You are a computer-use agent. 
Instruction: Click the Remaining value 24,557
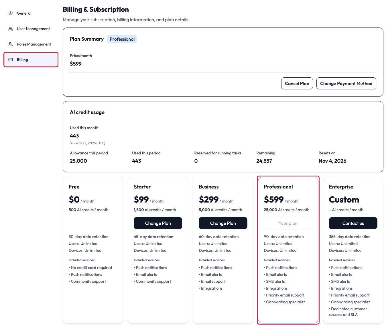pyautogui.click(x=264, y=161)
